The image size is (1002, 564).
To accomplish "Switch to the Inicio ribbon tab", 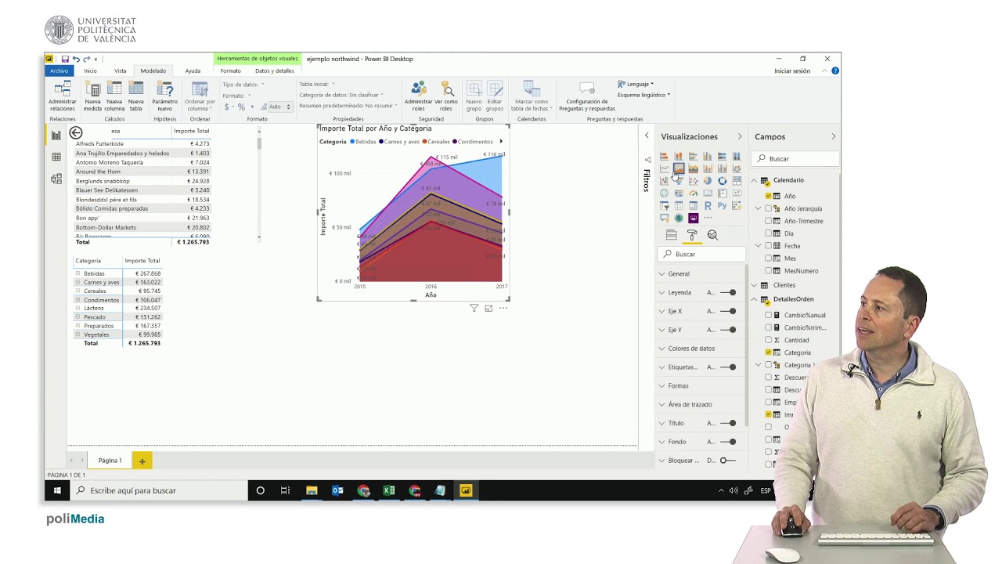I will (x=91, y=70).
